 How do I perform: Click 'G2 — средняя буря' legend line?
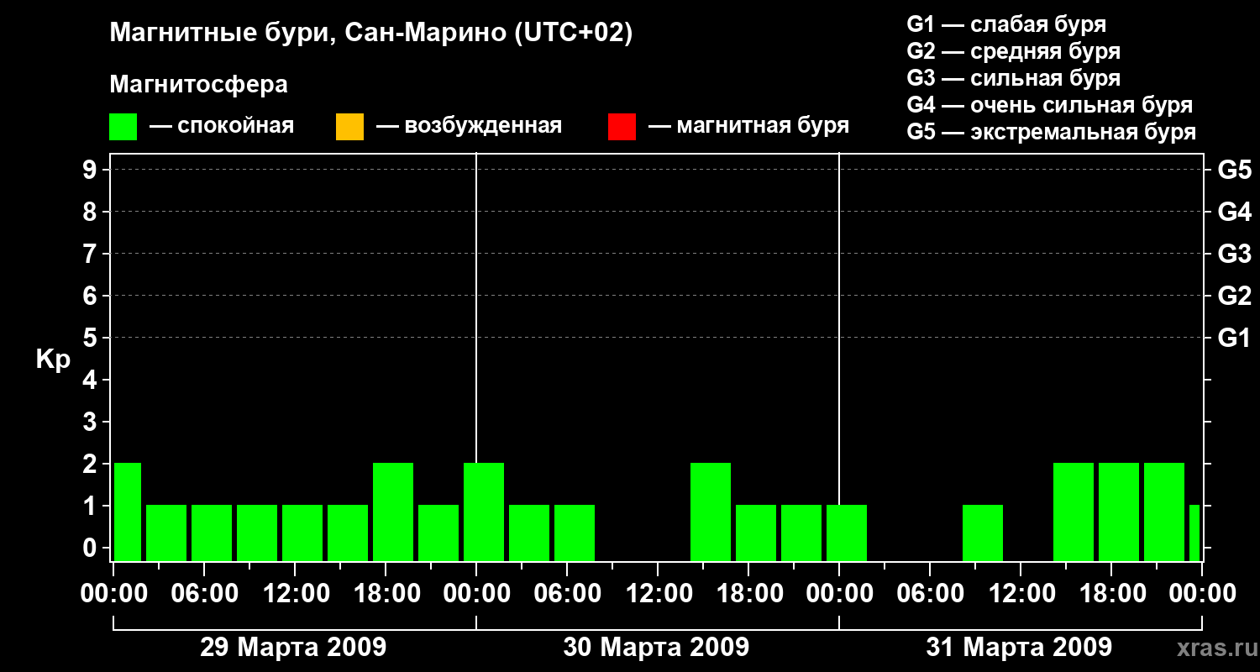[1014, 51]
